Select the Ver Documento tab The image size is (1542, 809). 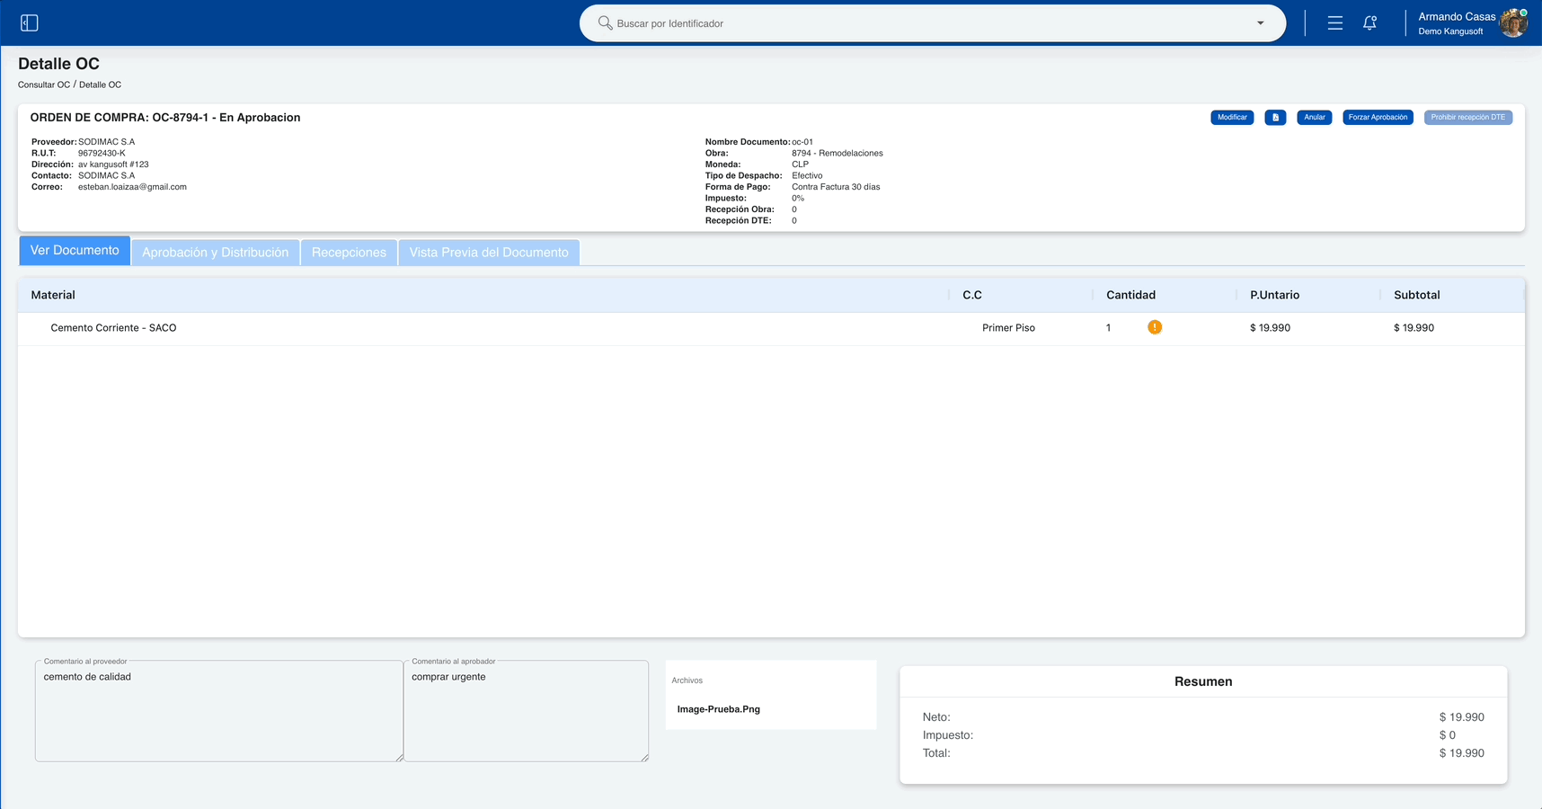(x=75, y=251)
